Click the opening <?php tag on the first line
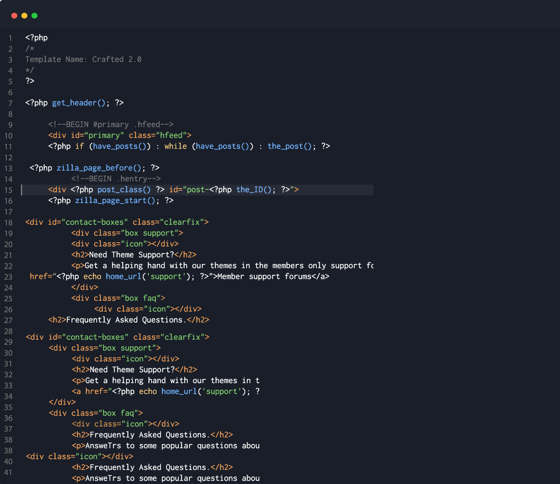 [36, 38]
